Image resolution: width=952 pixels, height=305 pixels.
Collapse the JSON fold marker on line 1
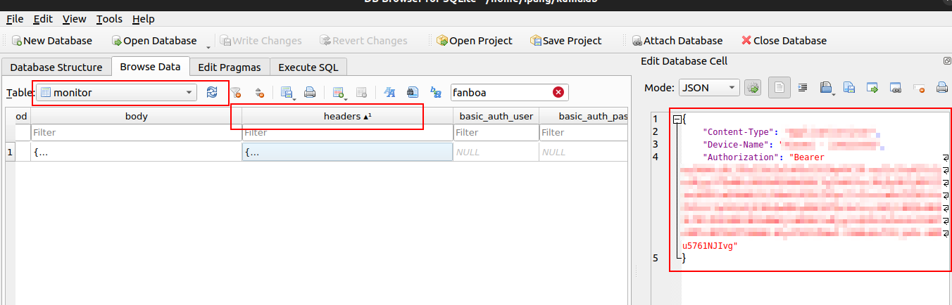click(x=677, y=119)
